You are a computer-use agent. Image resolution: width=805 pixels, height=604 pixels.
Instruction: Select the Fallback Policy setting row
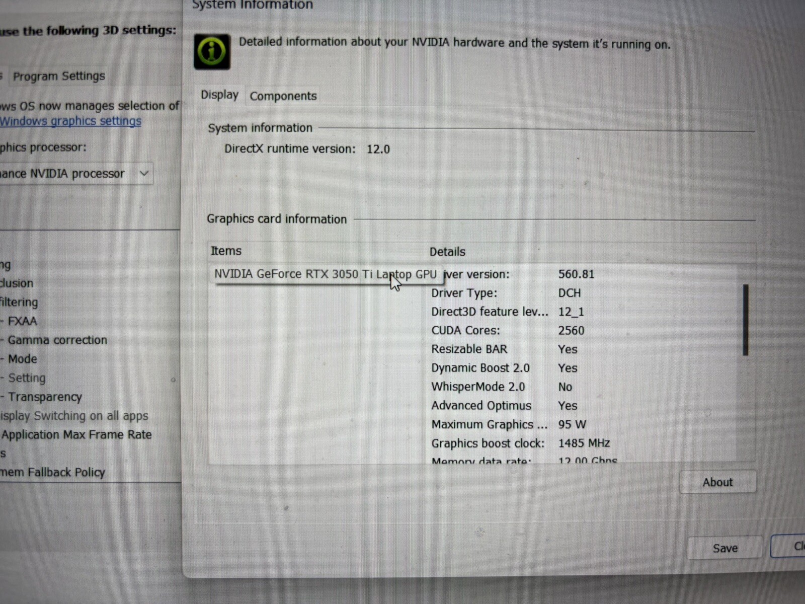[x=53, y=472]
